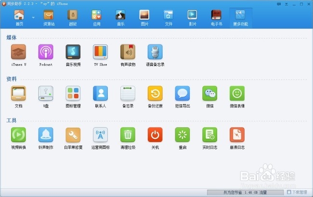Open the 微信表情 WeChat emoticons icon

click(237, 93)
